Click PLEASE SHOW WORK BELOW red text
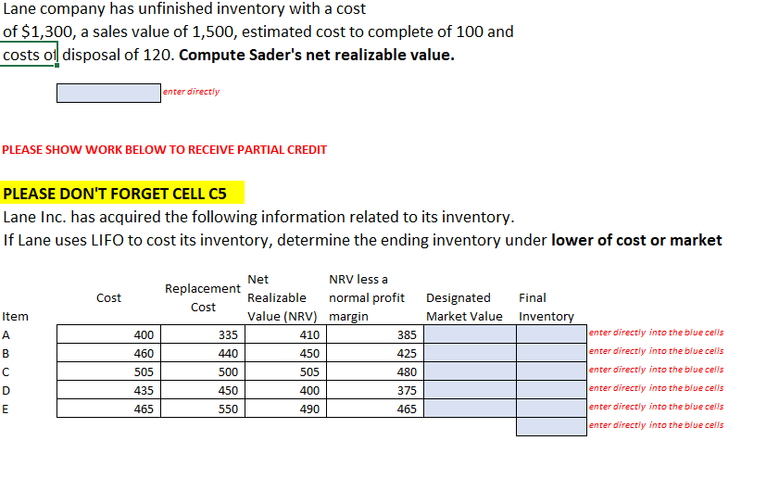 pyautogui.click(x=165, y=149)
